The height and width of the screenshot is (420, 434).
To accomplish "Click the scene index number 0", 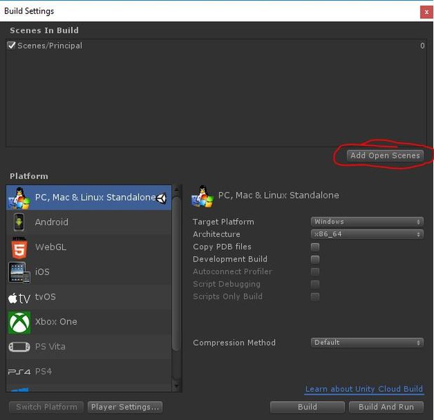I will [x=422, y=46].
